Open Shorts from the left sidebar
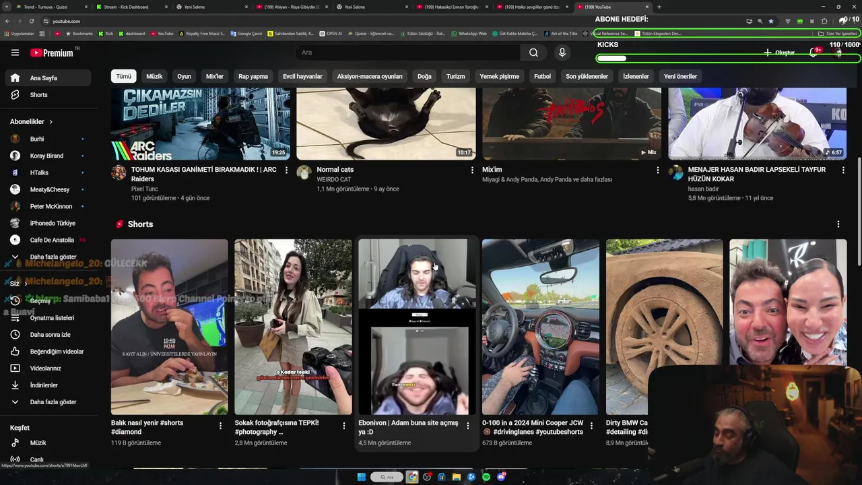 click(x=48, y=95)
